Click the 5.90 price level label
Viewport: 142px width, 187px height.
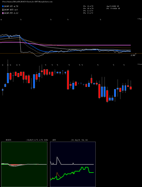[133, 55]
